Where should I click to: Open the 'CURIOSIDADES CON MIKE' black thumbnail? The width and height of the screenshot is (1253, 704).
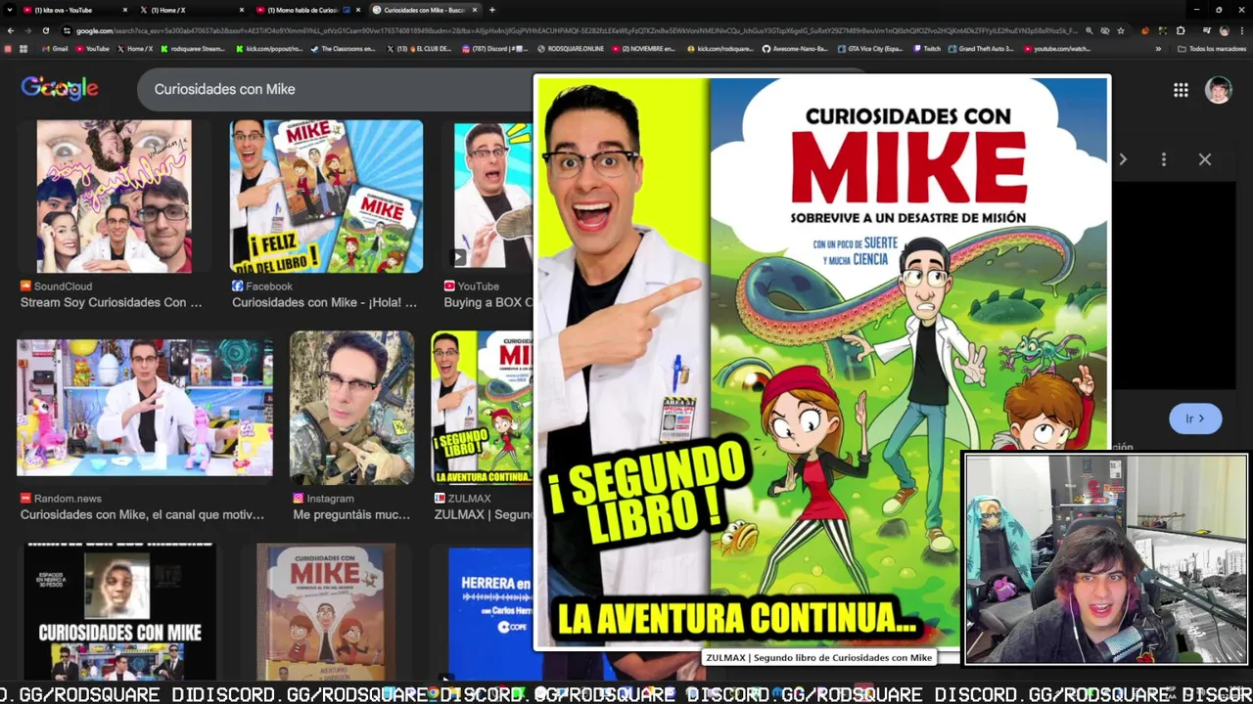(x=119, y=612)
